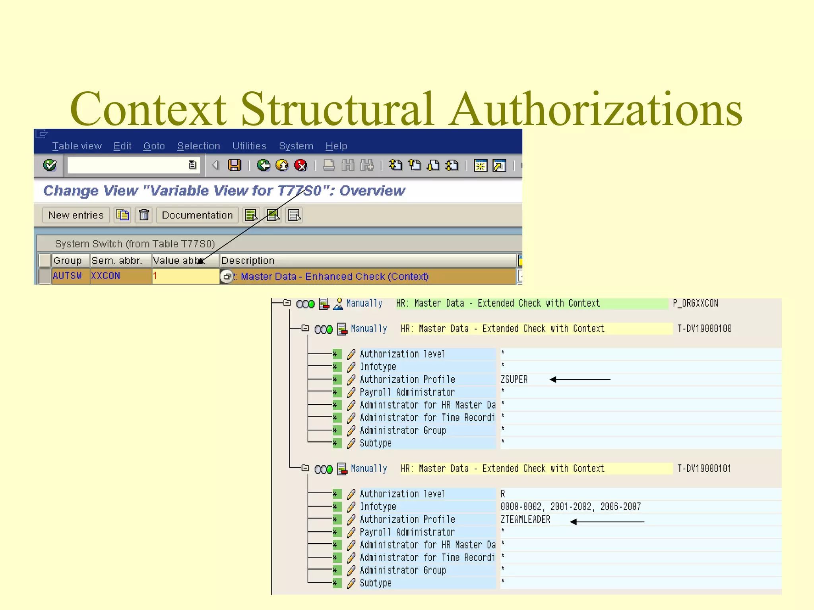Open the Selection menu

198,146
